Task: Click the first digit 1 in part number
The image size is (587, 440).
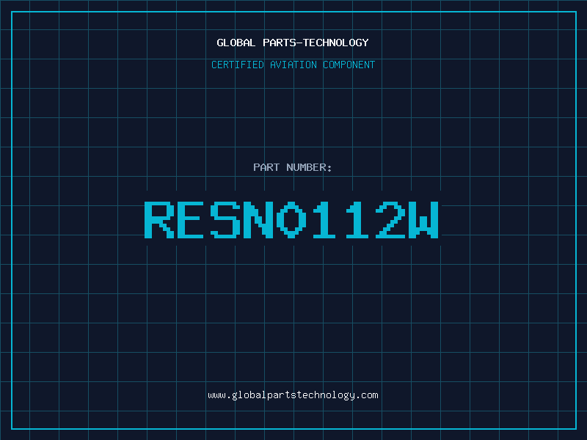Action: click(x=325, y=219)
